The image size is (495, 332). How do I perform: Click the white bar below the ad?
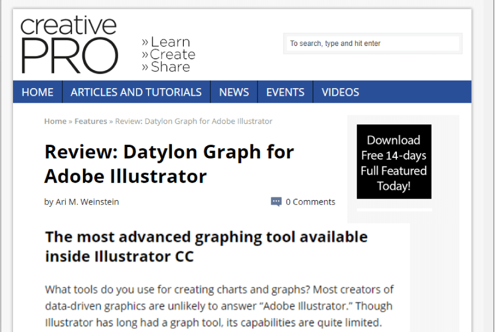(x=394, y=210)
